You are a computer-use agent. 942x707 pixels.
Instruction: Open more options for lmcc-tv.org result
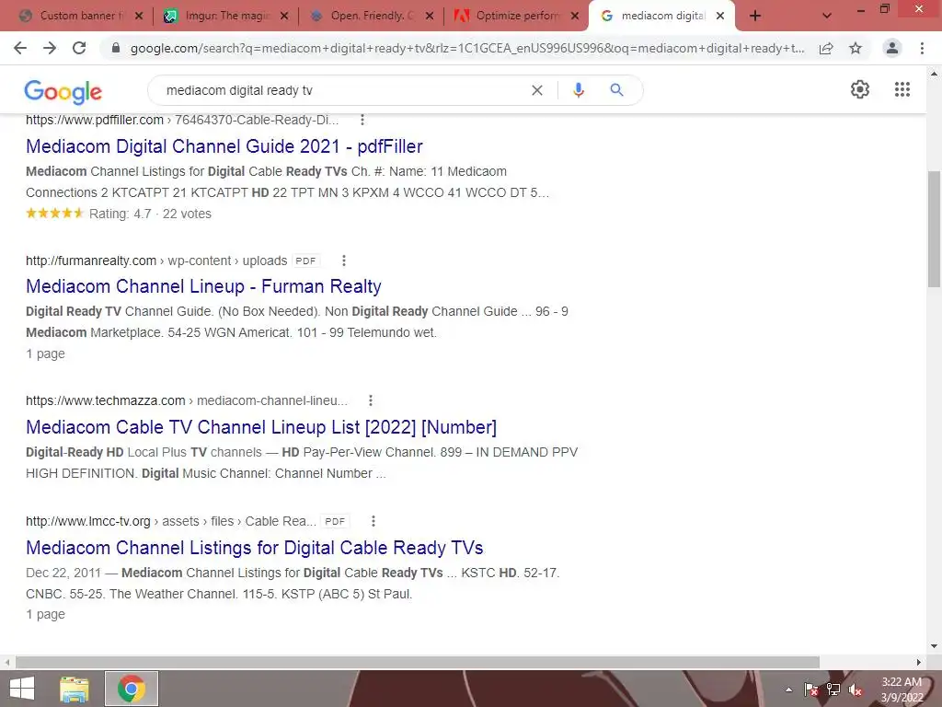[x=373, y=521]
